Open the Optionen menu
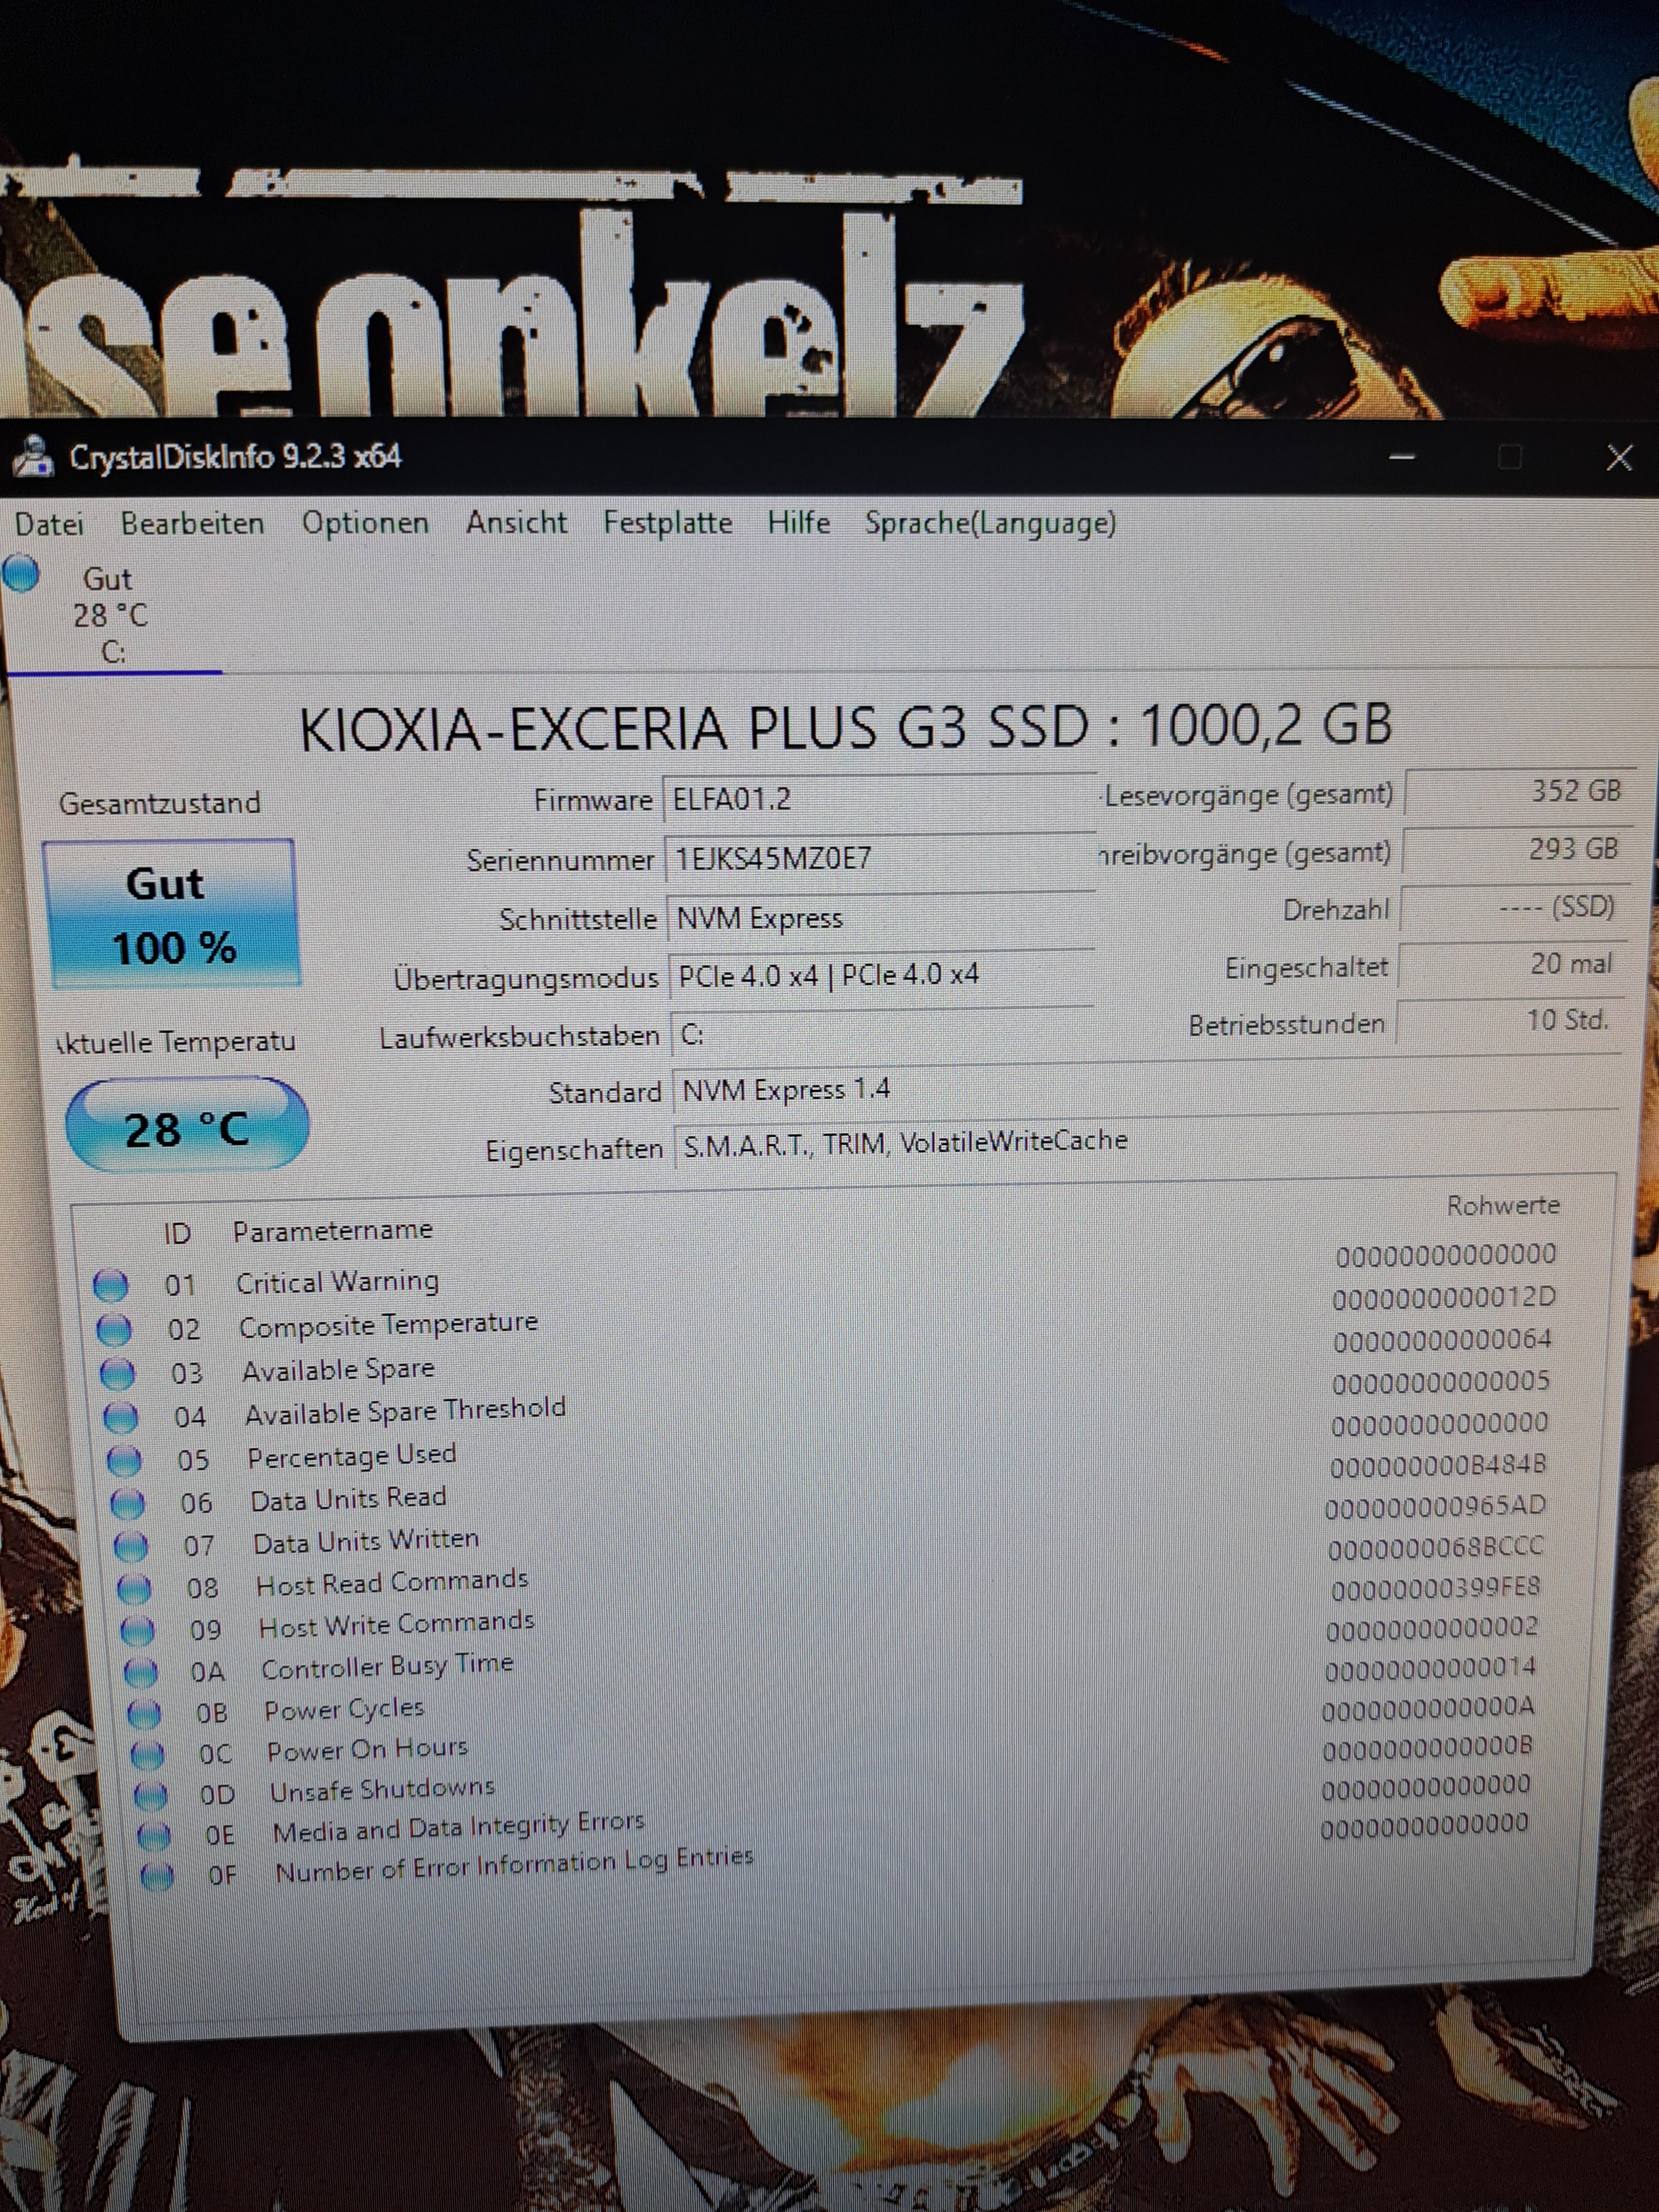The image size is (1659, 2212). (365, 523)
